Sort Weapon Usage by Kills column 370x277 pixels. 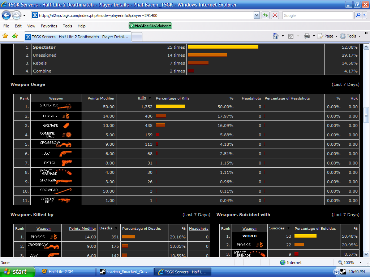coord(142,98)
